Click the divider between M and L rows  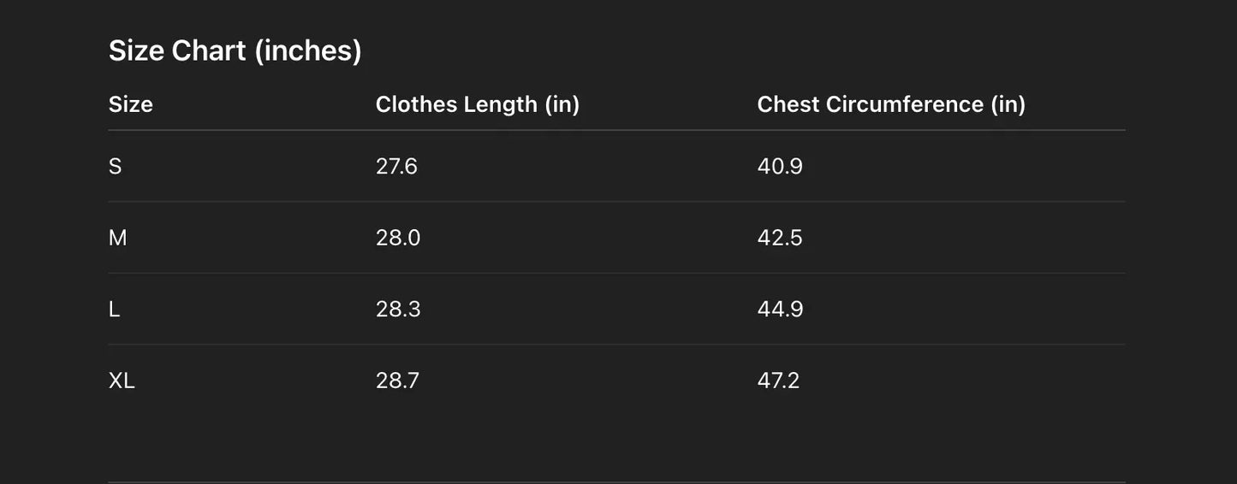tap(616, 274)
